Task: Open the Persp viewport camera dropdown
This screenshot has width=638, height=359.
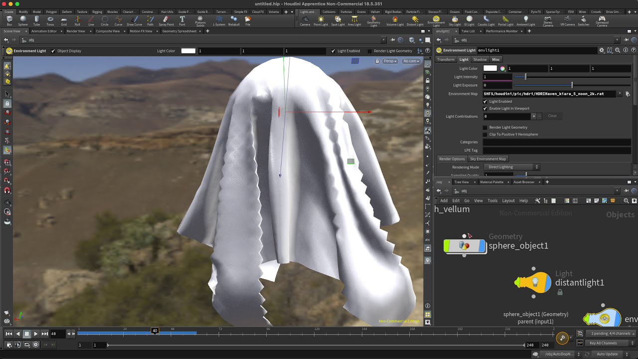Action: 390,61
